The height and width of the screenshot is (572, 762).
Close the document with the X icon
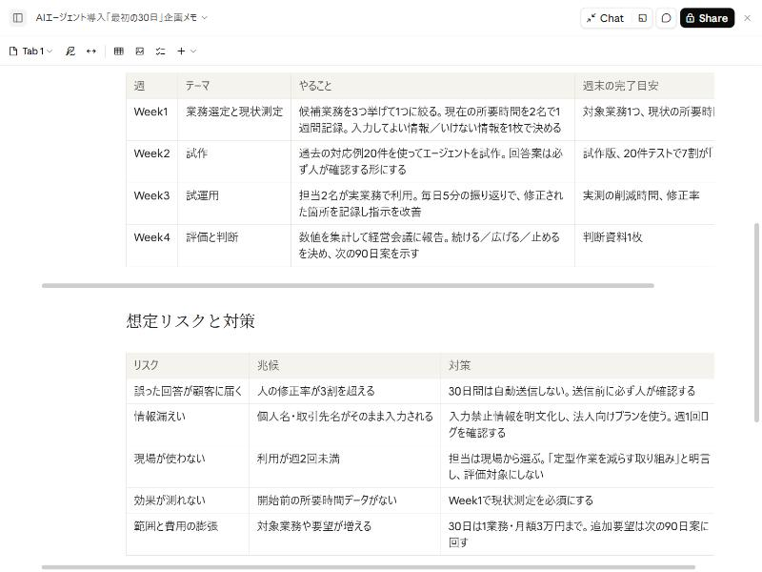pyautogui.click(x=748, y=18)
